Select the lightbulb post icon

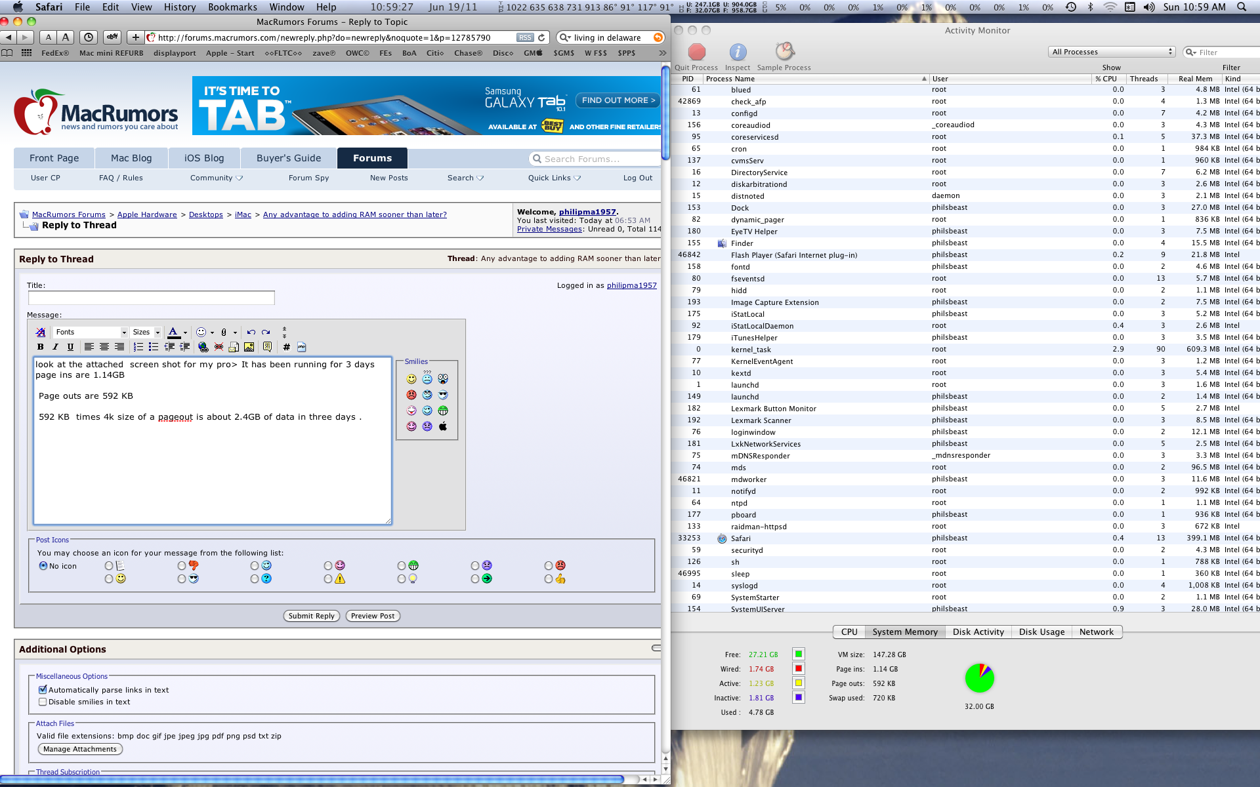[401, 579]
